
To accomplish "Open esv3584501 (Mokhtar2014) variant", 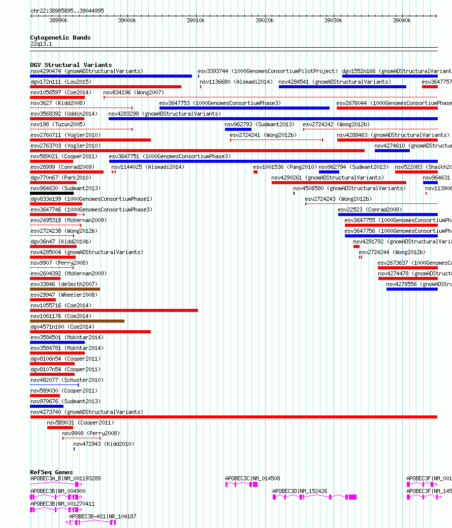I will tap(67, 337).
